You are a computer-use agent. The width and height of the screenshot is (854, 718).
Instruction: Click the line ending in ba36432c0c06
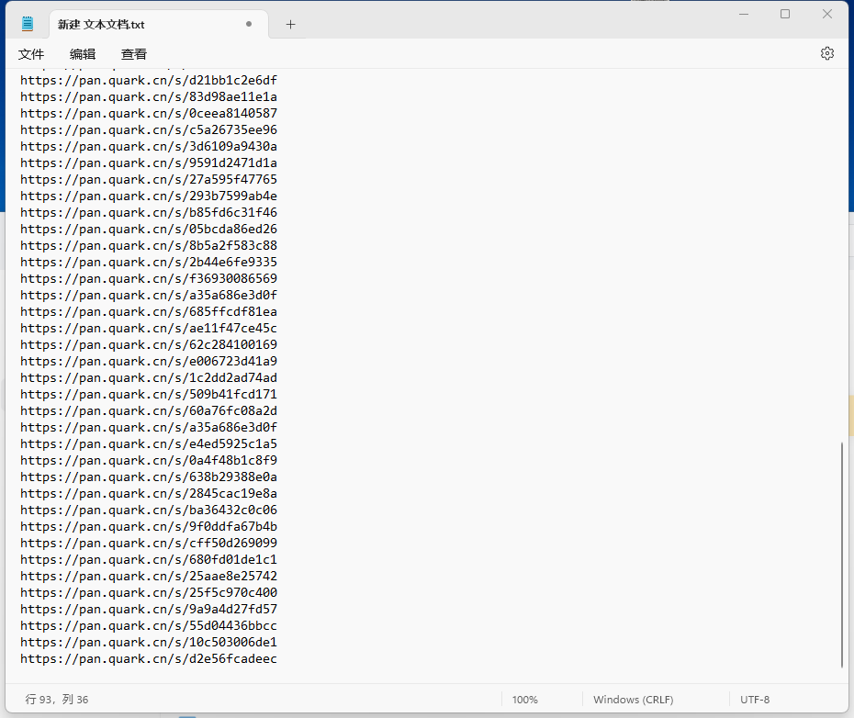[x=149, y=510]
